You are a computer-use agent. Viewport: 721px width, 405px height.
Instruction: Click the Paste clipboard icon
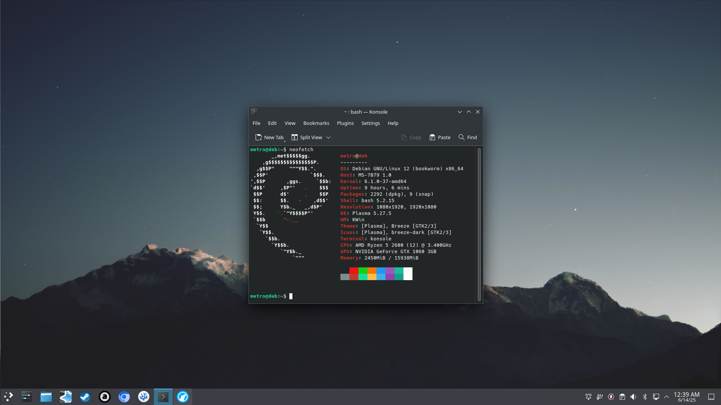(432, 137)
